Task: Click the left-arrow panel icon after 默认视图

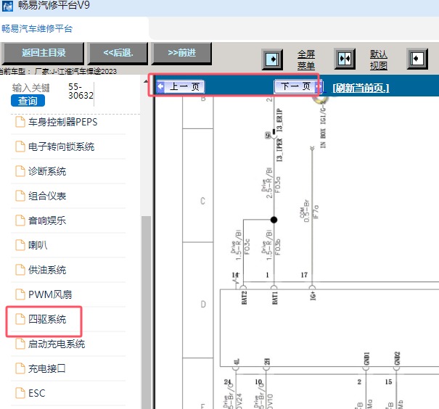Action: [417, 59]
